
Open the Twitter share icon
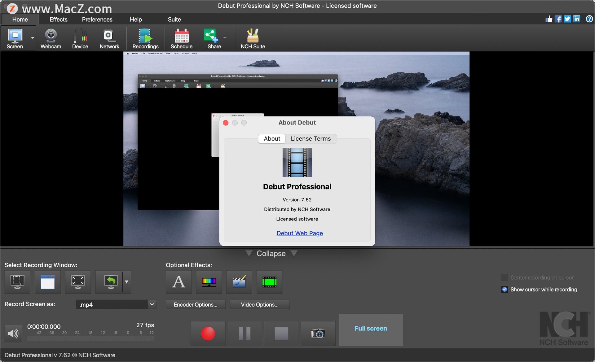coord(567,19)
